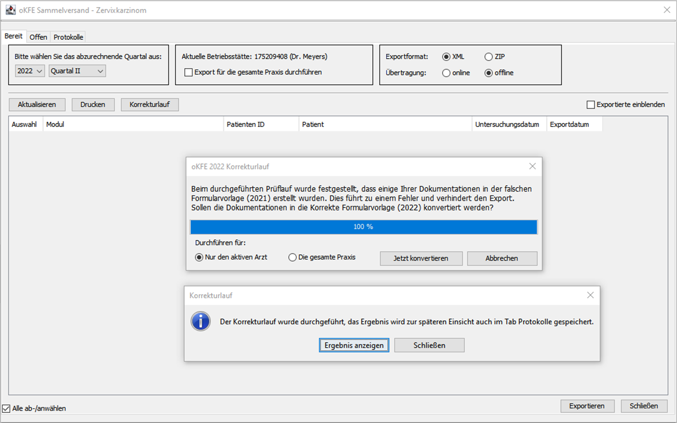677x423 pixels.
Task: Close the oKFE 2022 Korrekturlauf dialog with its X
Action: tap(532, 166)
